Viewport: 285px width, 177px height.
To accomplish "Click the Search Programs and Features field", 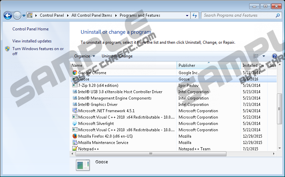I will pos(237,15).
